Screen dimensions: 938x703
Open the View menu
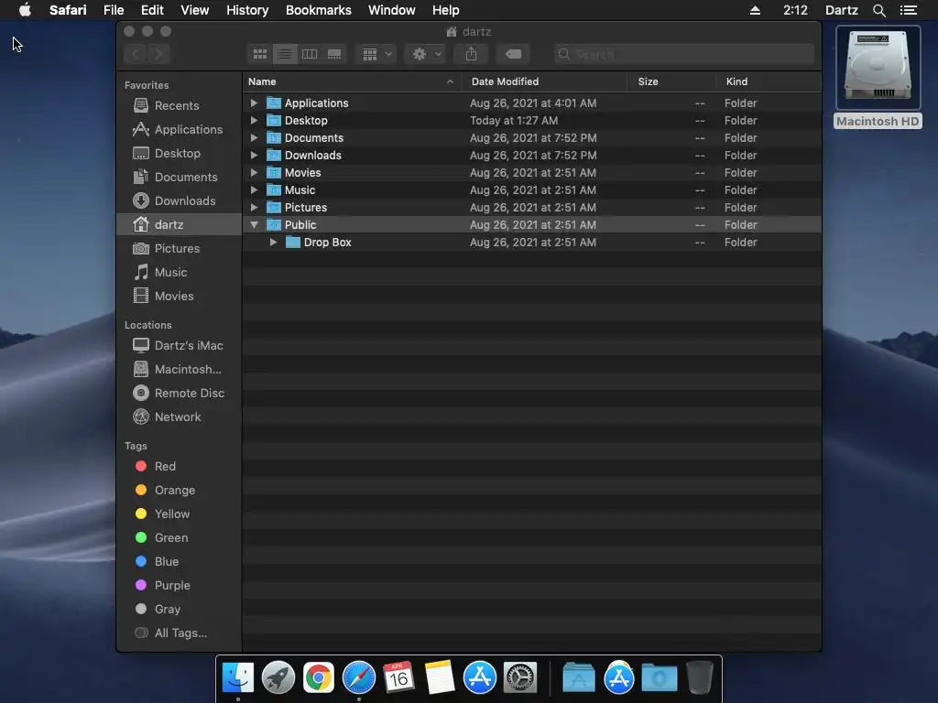click(x=195, y=10)
